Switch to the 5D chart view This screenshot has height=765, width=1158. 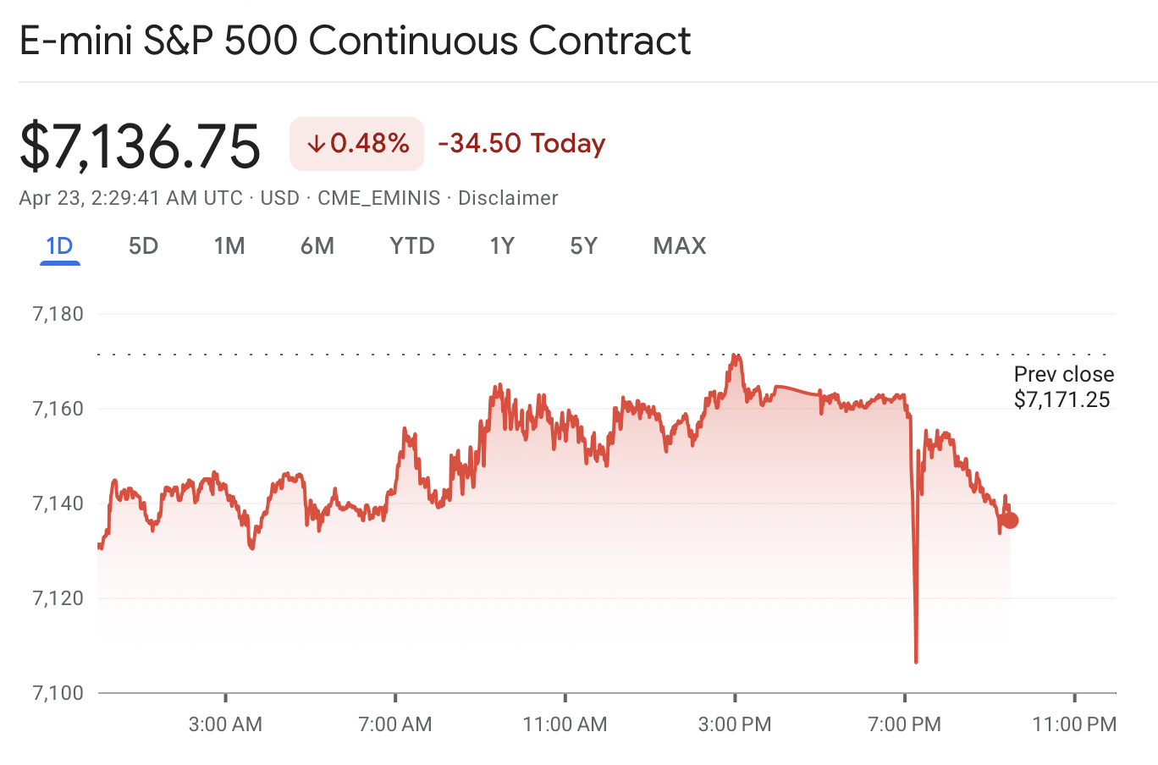[143, 246]
